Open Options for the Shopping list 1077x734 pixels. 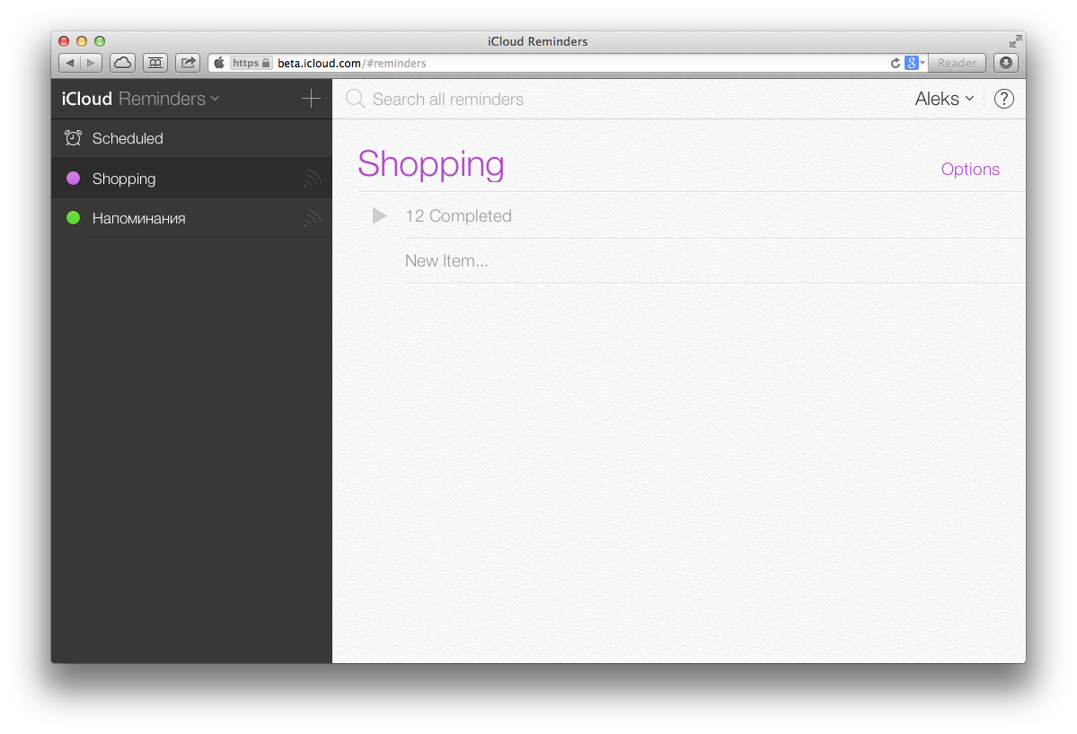[x=970, y=169]
